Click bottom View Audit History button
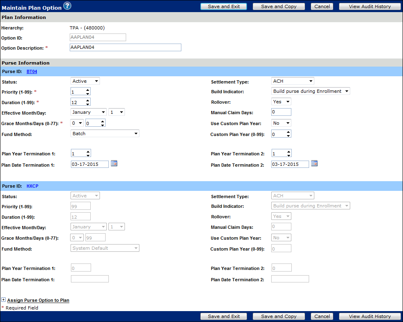 pyautogui.click(x=370, y=316)
